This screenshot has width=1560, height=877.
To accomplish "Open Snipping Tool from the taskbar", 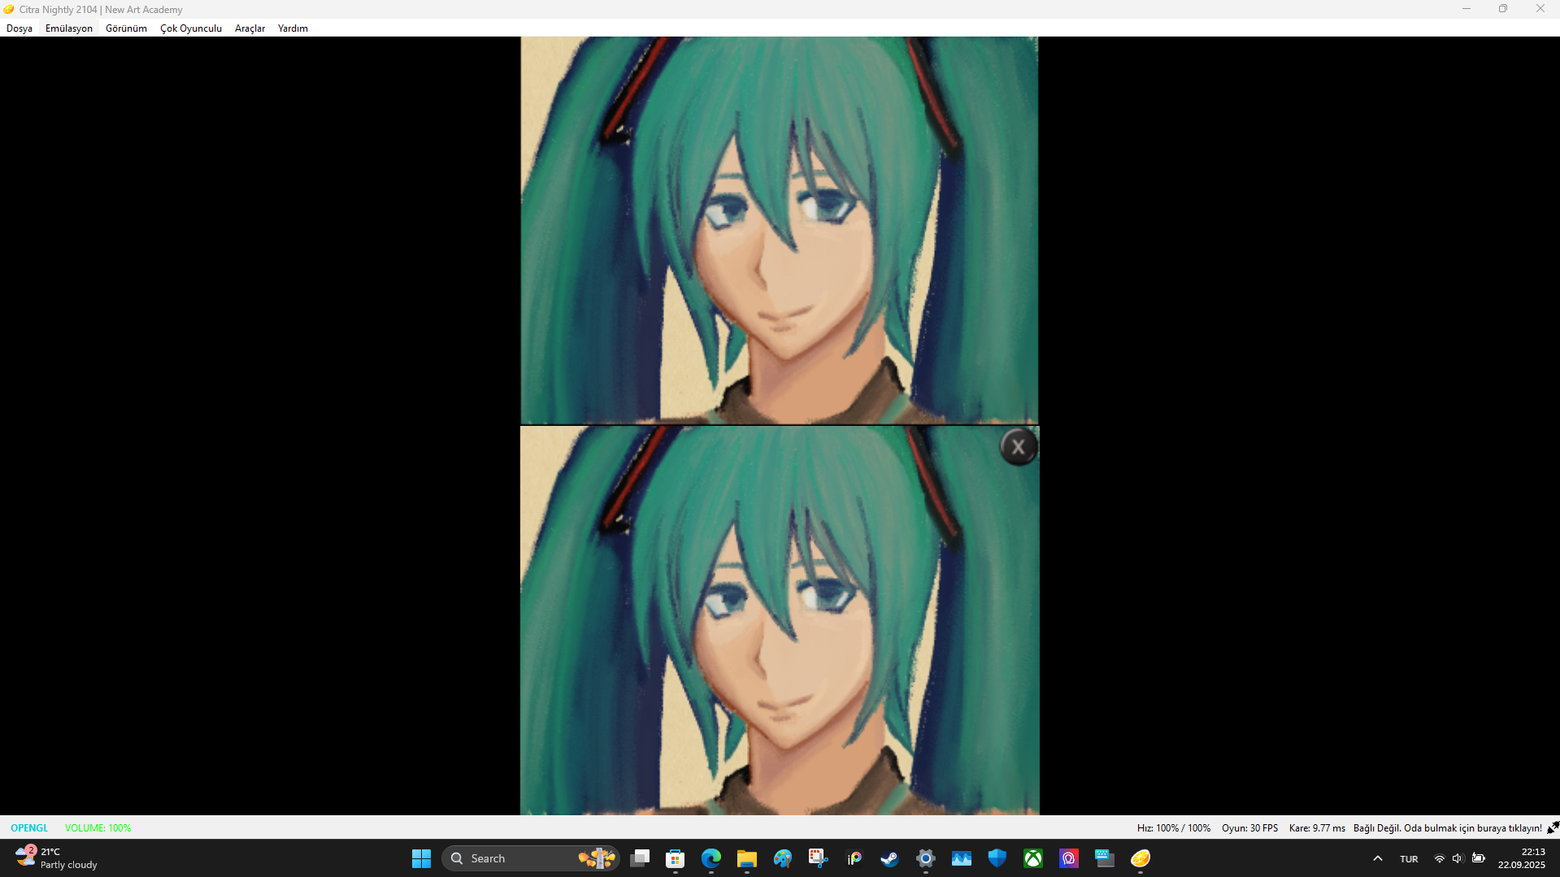I will (x=819, y=858).
